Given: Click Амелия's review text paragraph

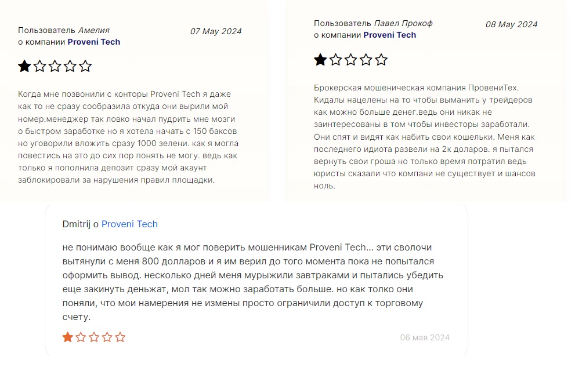Looking at the screenshot, I should pos(128,137).
